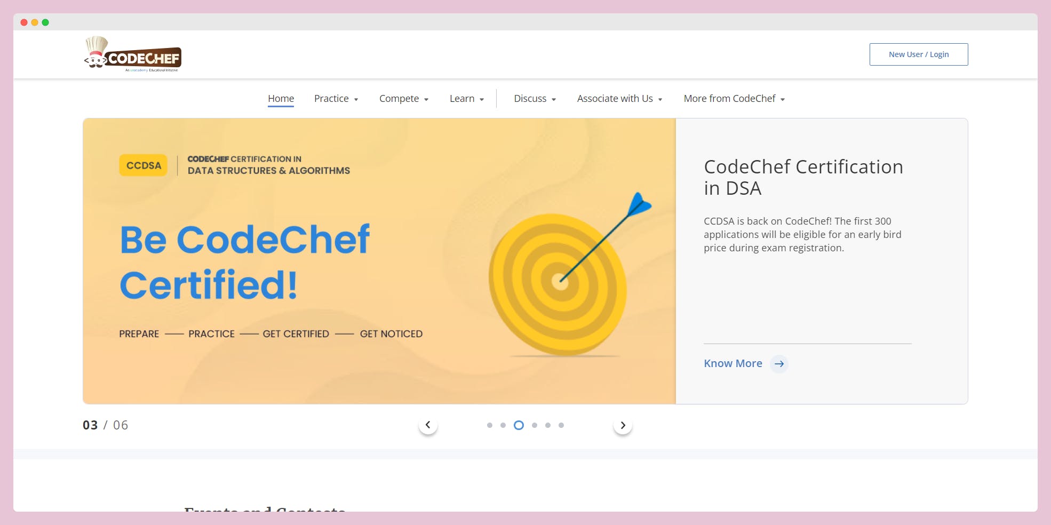This screenshot has height=525, width=1051.
Task: Go to the previous carousel slide
Action: click(x=428, y=425)
